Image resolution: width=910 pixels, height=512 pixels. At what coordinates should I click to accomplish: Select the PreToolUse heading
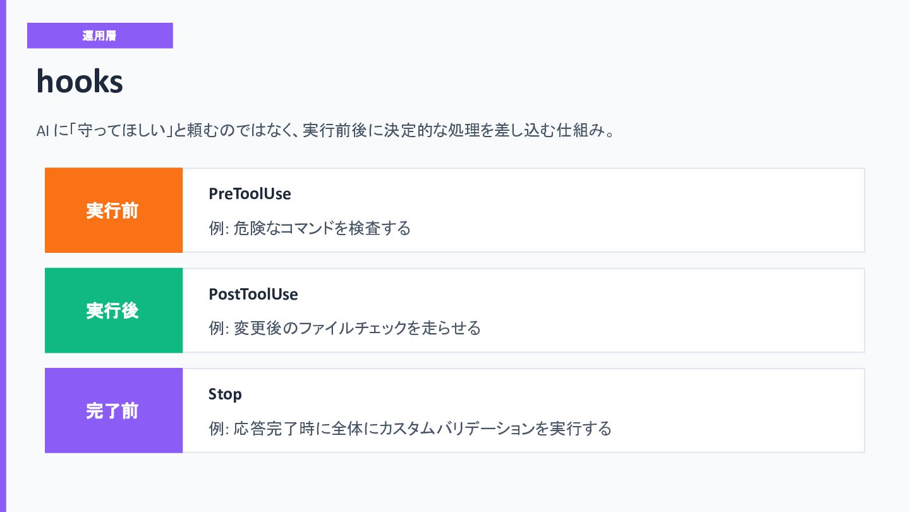click(250, 194)
